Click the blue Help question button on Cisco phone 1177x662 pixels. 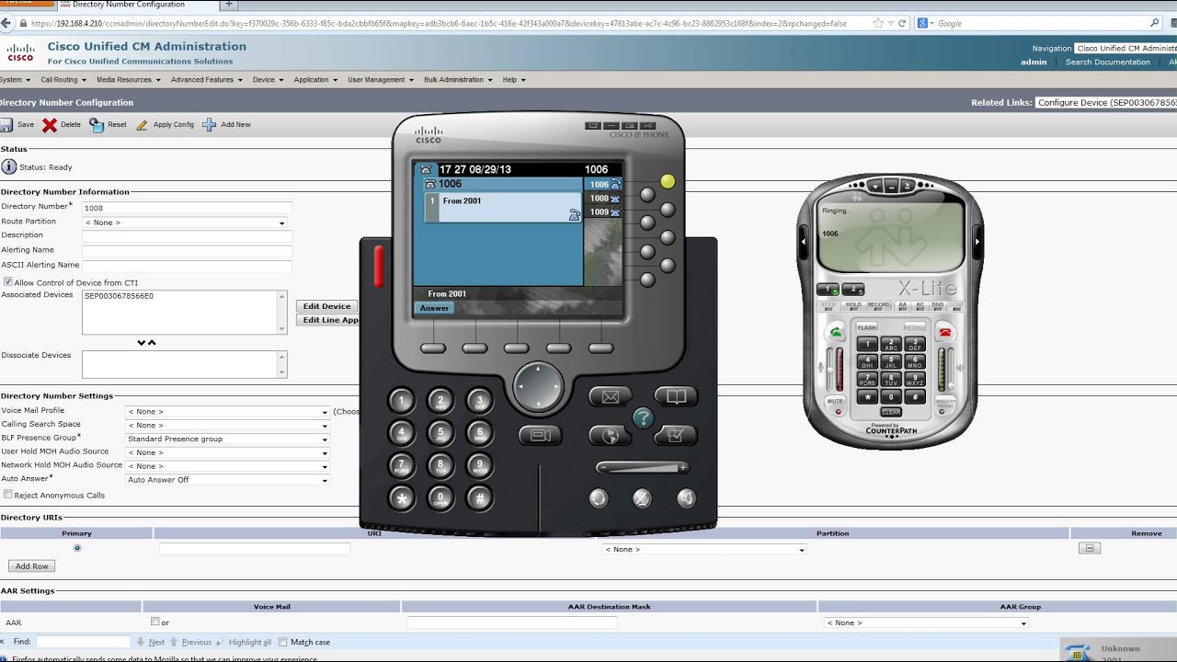pyautogui.click(x=643, y=418)
